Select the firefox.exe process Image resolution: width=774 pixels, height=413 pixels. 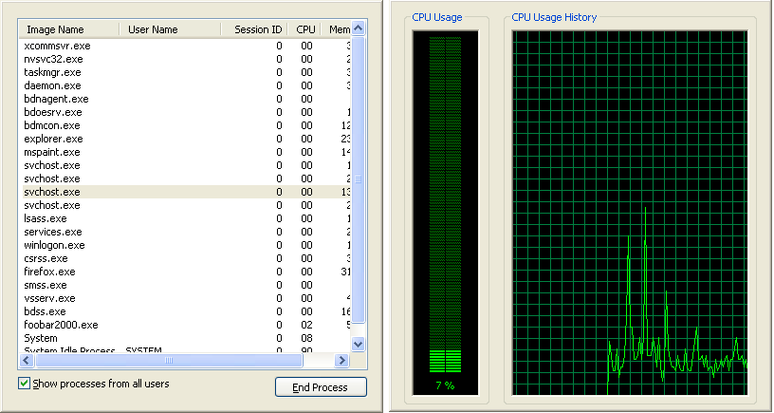click(49, 272)
